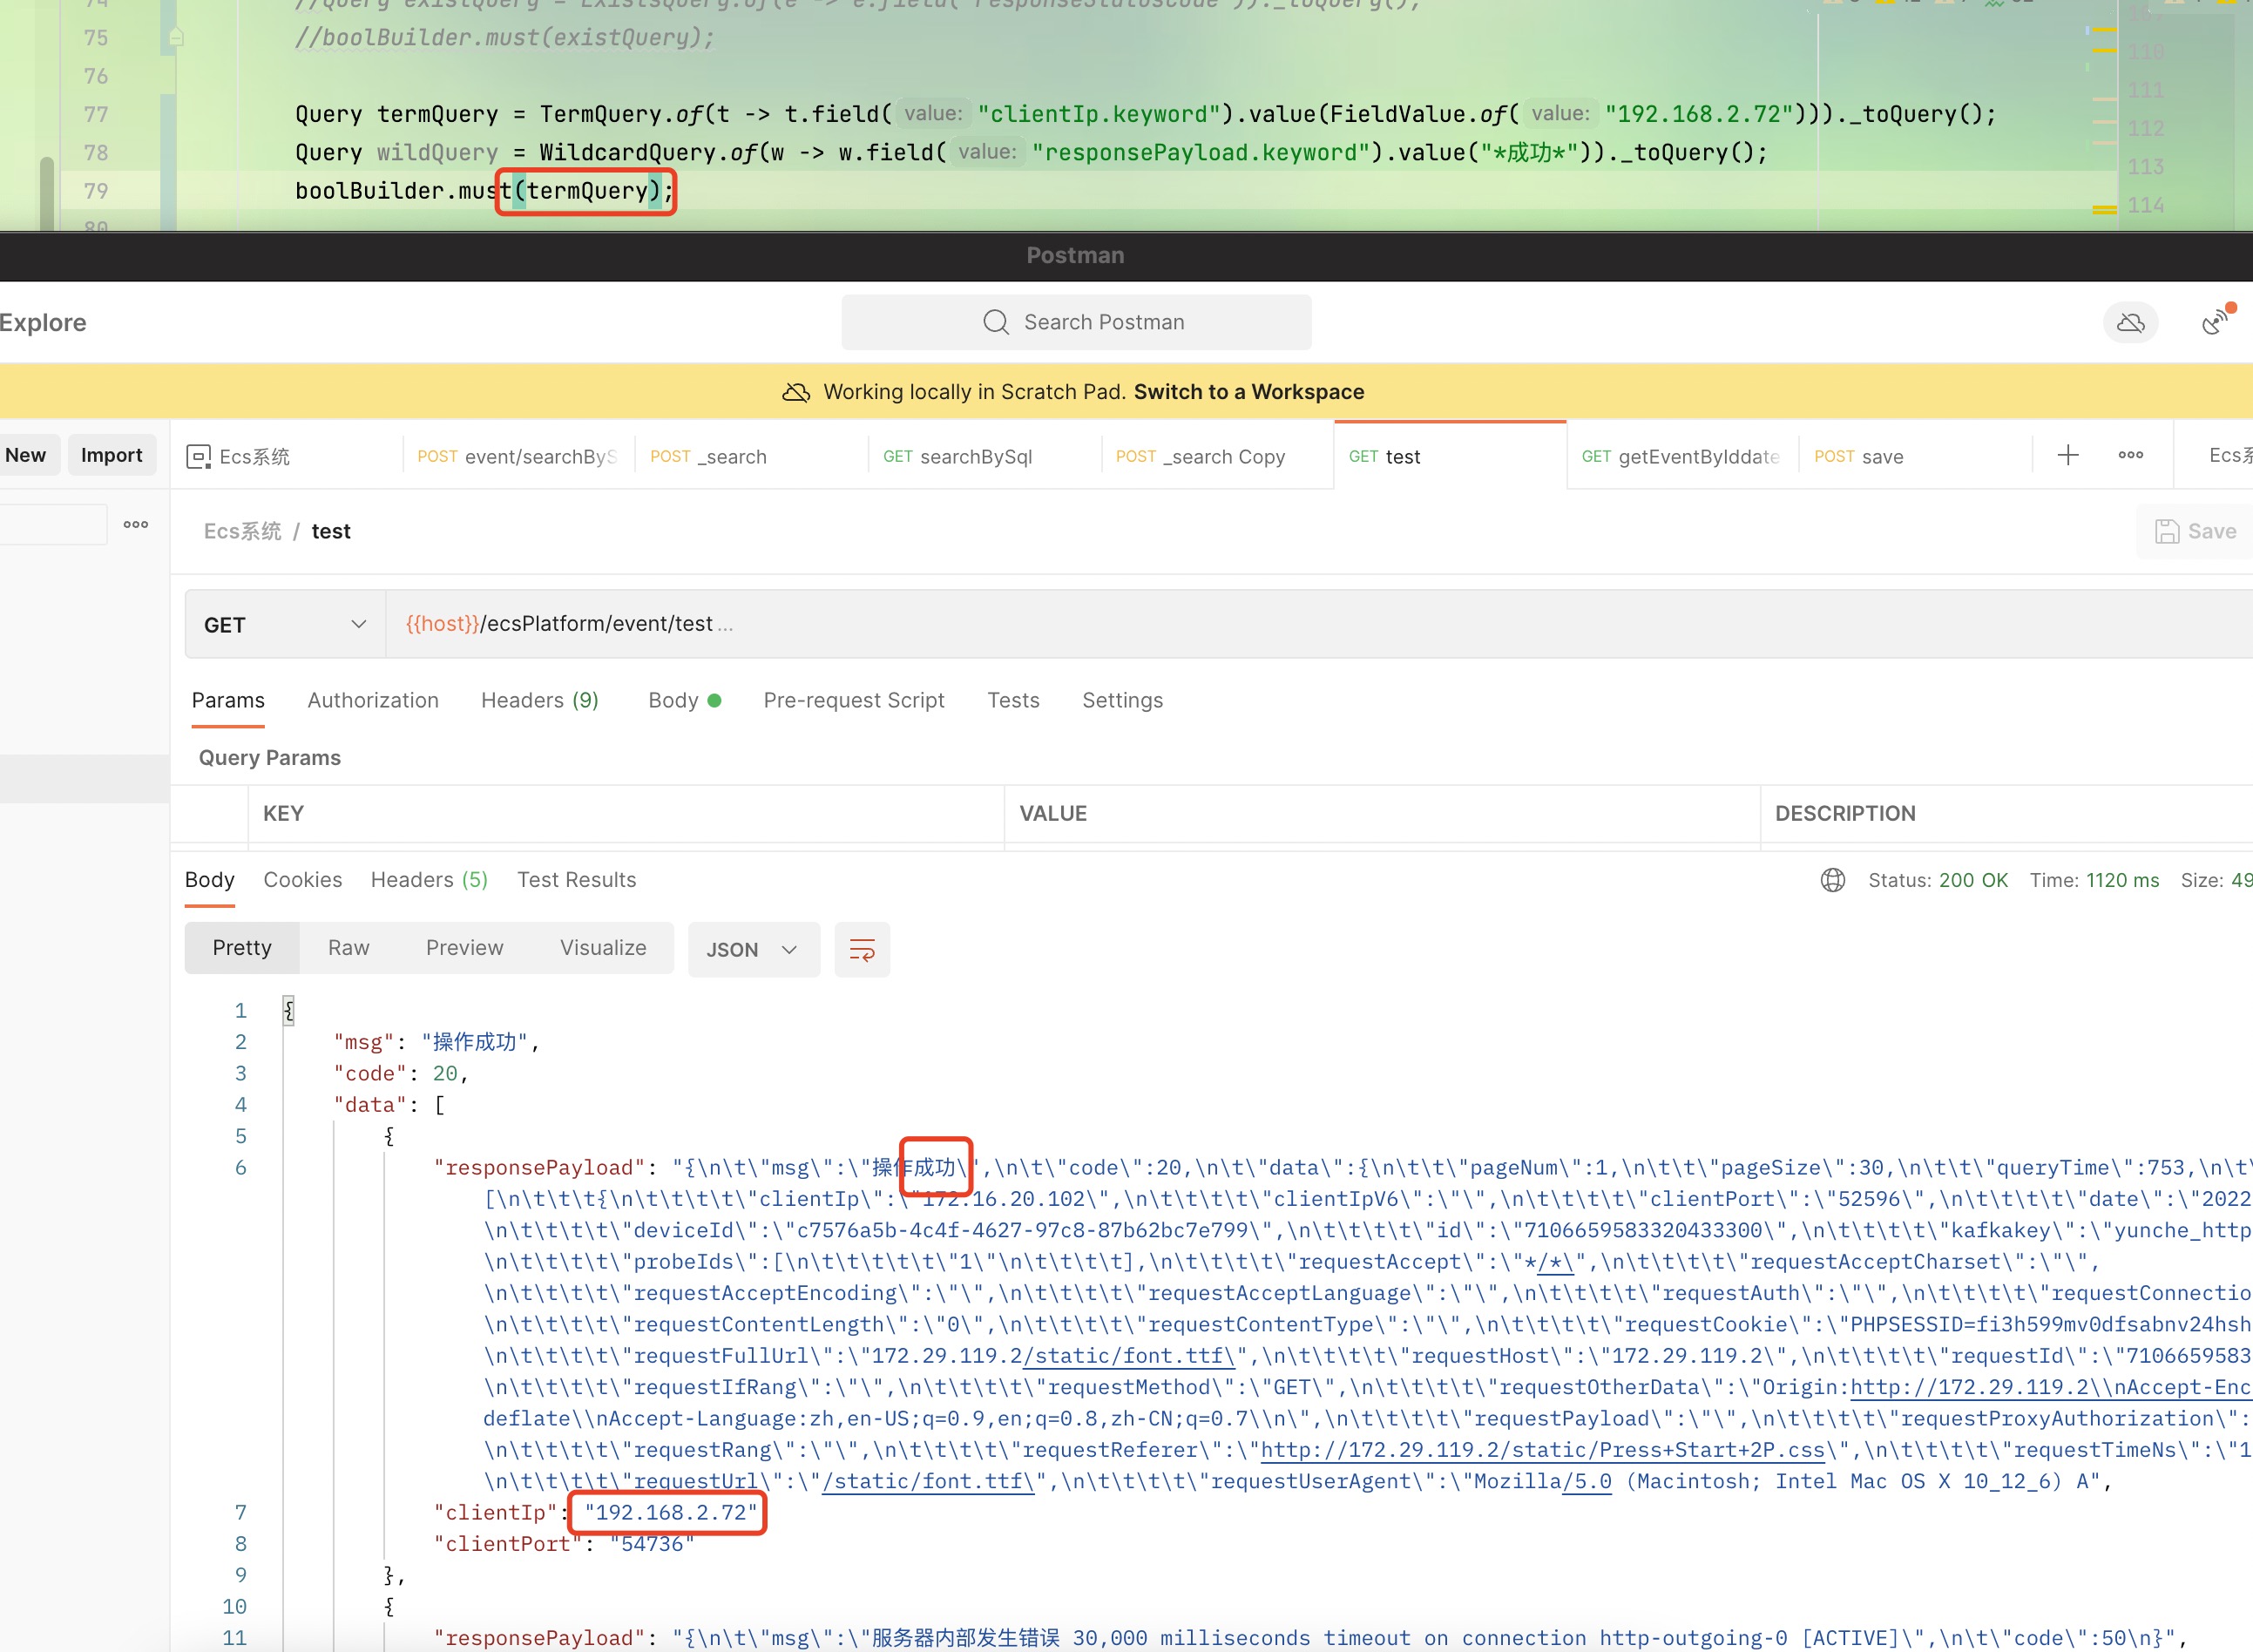2253x1652 pixels.
Task: Open the GET searchBySql tab
Action: click(x=984, y=457)
